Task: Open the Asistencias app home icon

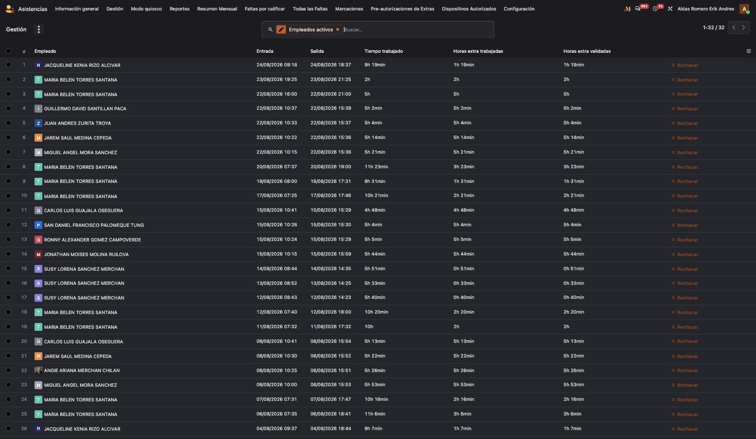Action: click(9, 9)
